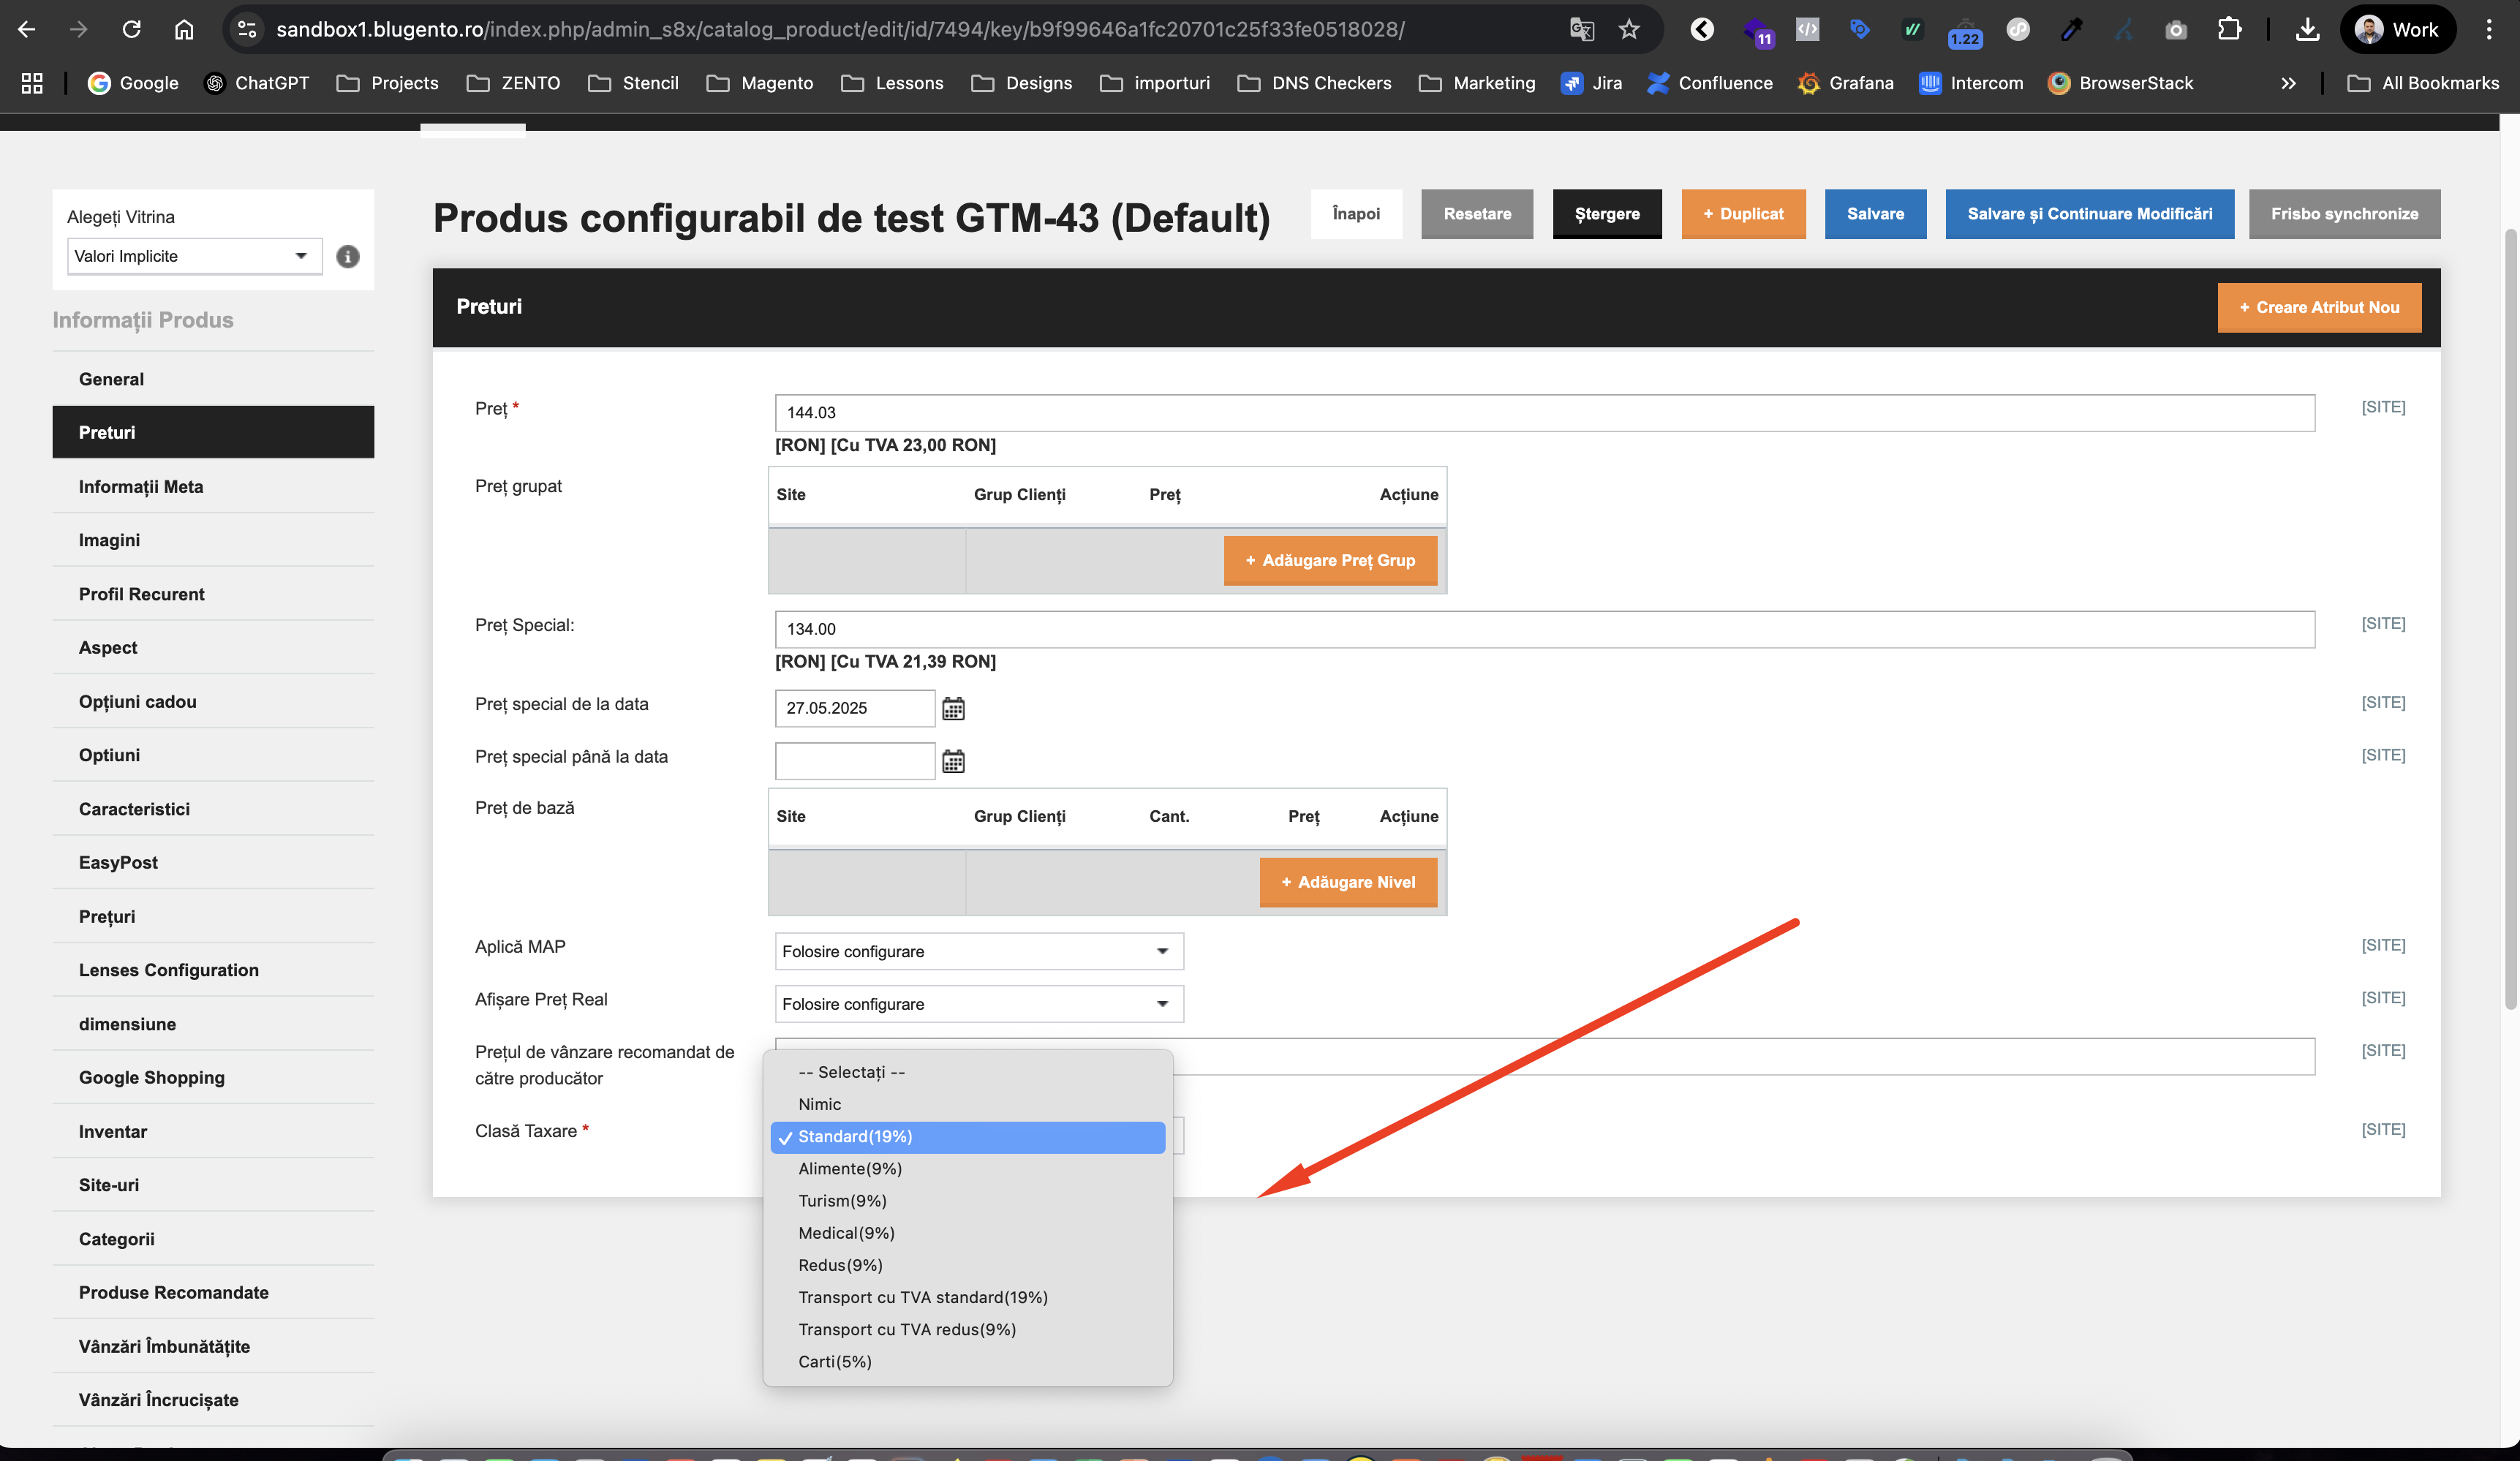Open calendar for Preț special până la data
Viewport: 2520px width, 1461px height.
coord(953,761)
